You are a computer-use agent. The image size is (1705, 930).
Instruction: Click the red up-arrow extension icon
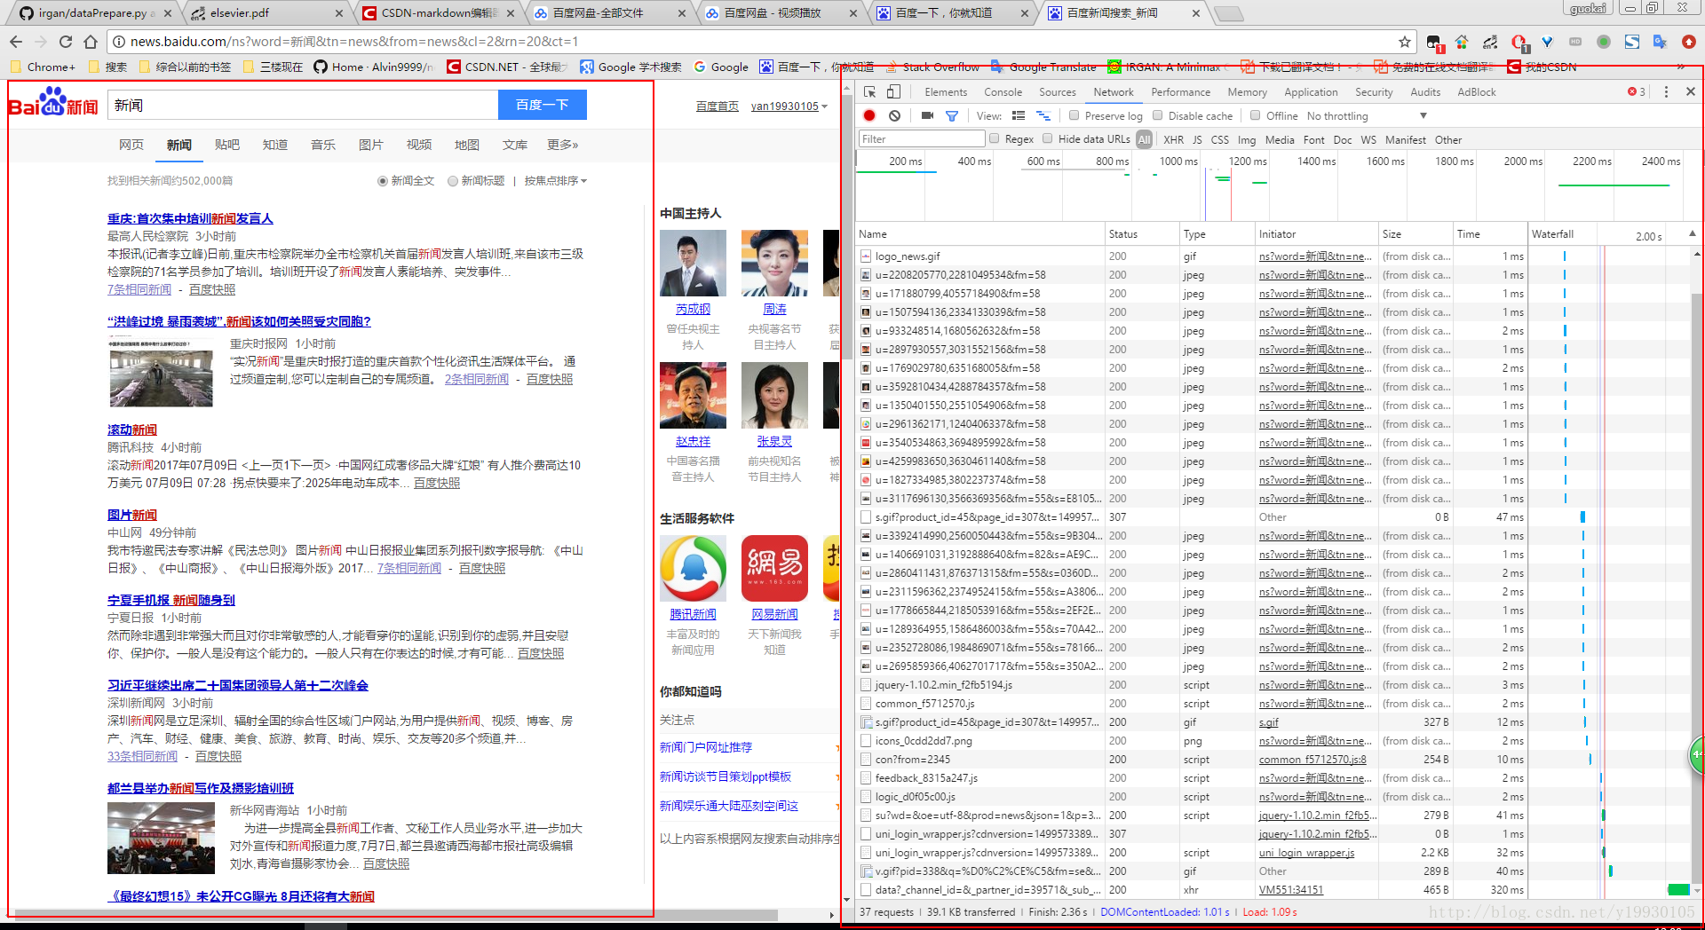pyautogui.click(x=1689, y=42)
